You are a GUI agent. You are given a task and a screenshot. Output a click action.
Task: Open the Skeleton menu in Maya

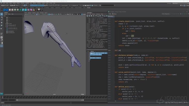click(27, 3)
